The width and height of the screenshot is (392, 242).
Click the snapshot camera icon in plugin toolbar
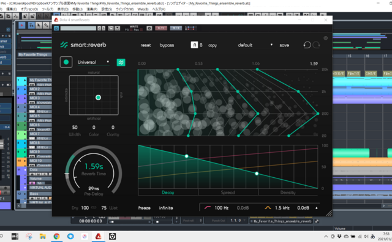click(x=149, y=28)
